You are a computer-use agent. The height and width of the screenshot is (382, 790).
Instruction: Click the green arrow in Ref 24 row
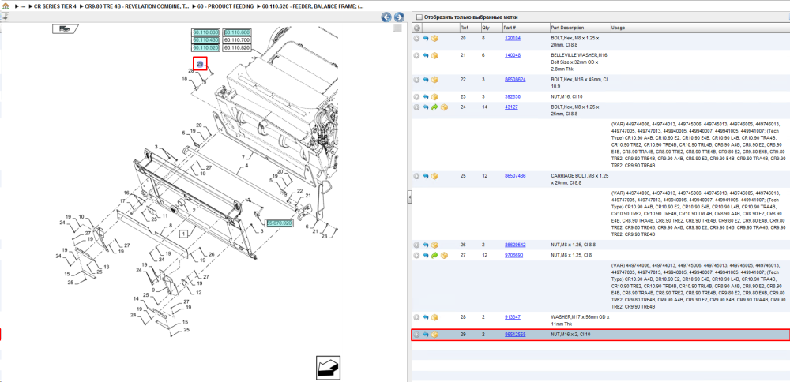[x=434, y=107]
